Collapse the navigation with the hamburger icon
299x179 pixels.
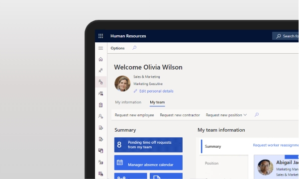(x=100, y=48)
